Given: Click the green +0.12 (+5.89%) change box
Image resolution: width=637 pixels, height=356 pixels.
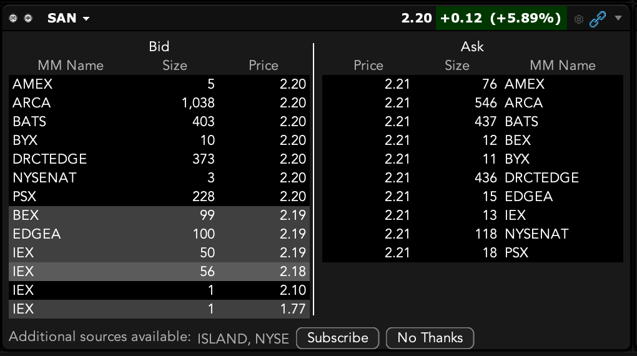Looking at the screenshot, I should [x=501, y=18].
